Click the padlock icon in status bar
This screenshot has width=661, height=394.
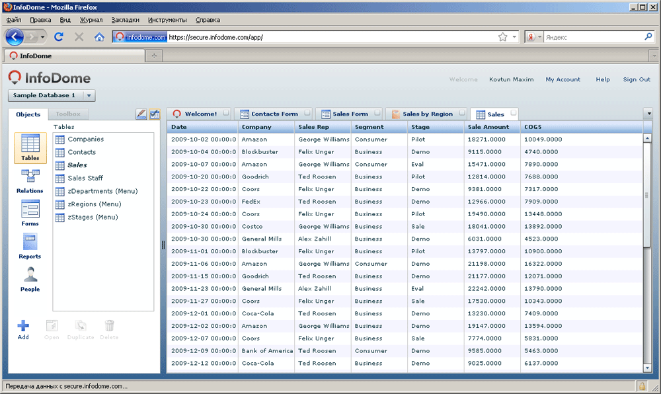pos(642,386)
